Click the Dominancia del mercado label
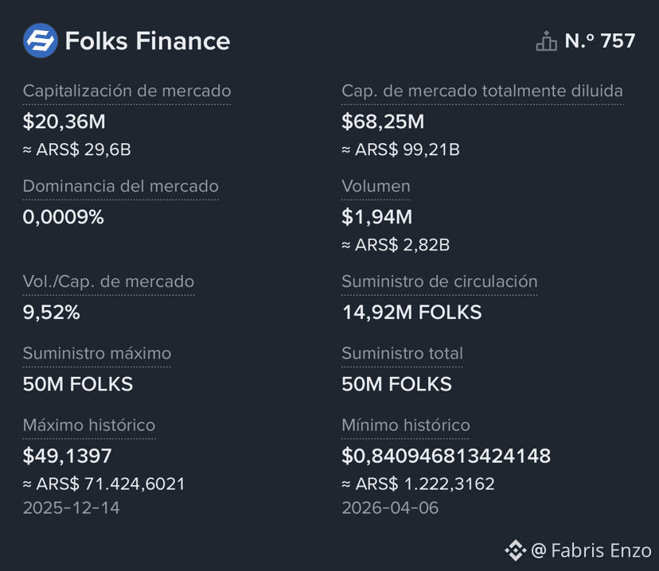The image size is (659, 571). pyautogui.click(x=121, y=186)
